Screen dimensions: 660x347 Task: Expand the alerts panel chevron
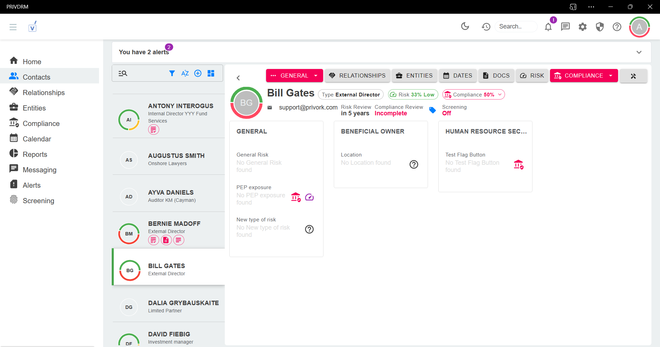click(639, 52)
